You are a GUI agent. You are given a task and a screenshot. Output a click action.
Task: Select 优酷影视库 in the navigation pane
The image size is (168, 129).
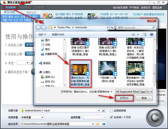pyautogui.click(x=49, y=54)
